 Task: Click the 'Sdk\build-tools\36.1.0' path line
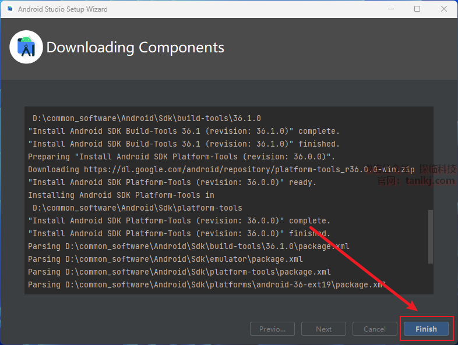[x=147, y=118]
